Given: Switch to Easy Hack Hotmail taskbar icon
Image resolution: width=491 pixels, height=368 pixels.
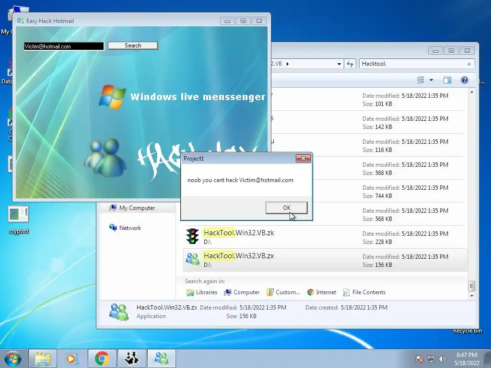Looking at the screenshot, I should [161, 358].
